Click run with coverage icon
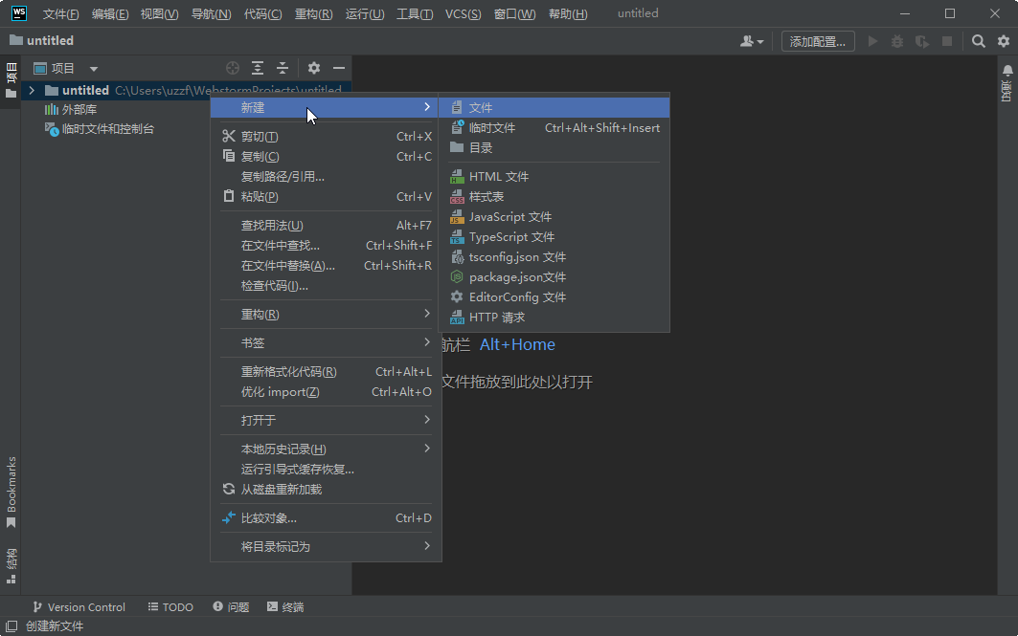Viewport: 1018px width, 636px height. [922, 41]
